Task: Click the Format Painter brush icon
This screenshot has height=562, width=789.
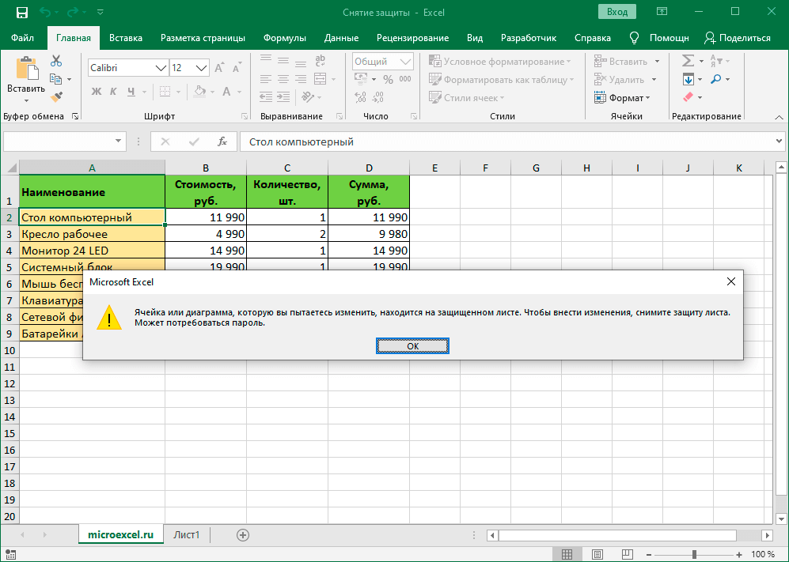Action: coord(56,97)
